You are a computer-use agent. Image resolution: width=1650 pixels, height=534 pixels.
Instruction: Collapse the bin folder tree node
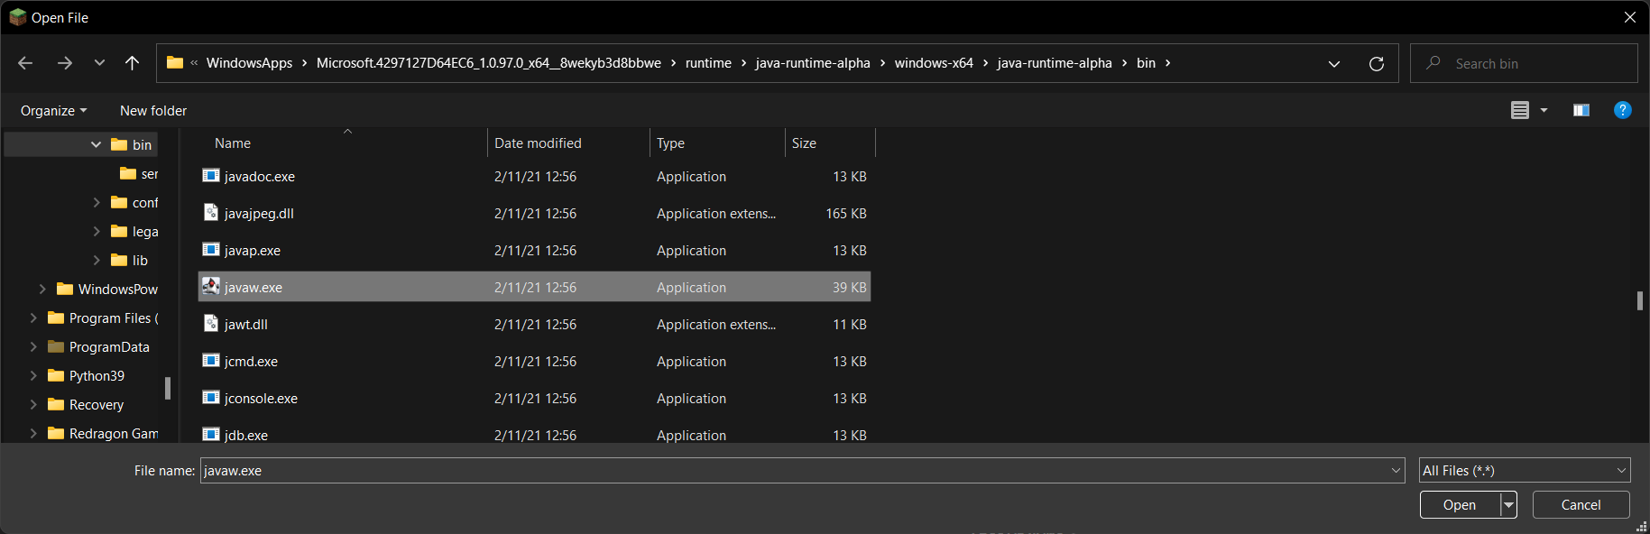pos(96,144)
